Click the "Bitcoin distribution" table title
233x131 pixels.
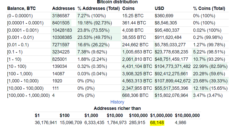[117, 2]
